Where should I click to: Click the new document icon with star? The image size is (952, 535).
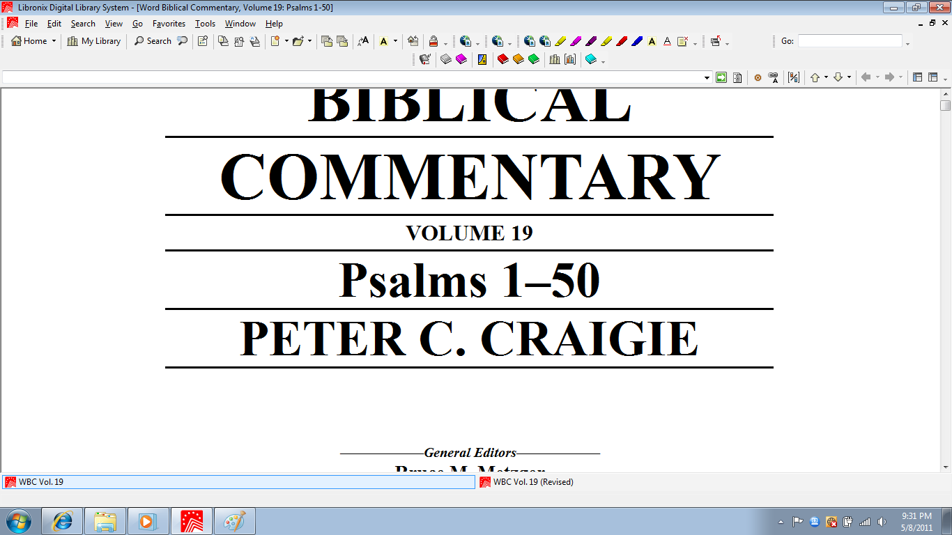coord(275,41)
